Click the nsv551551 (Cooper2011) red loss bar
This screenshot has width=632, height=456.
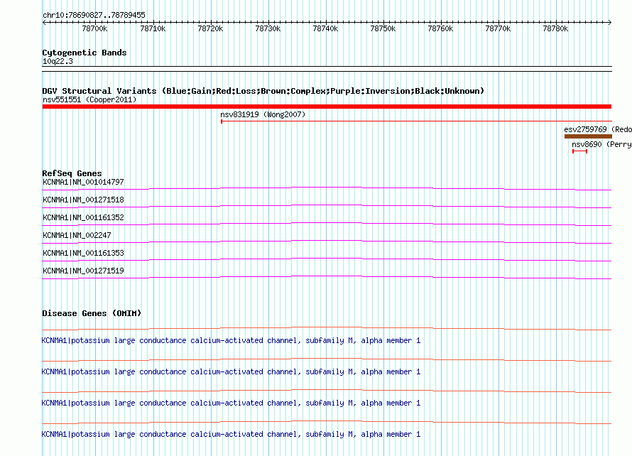pos(327,107)
